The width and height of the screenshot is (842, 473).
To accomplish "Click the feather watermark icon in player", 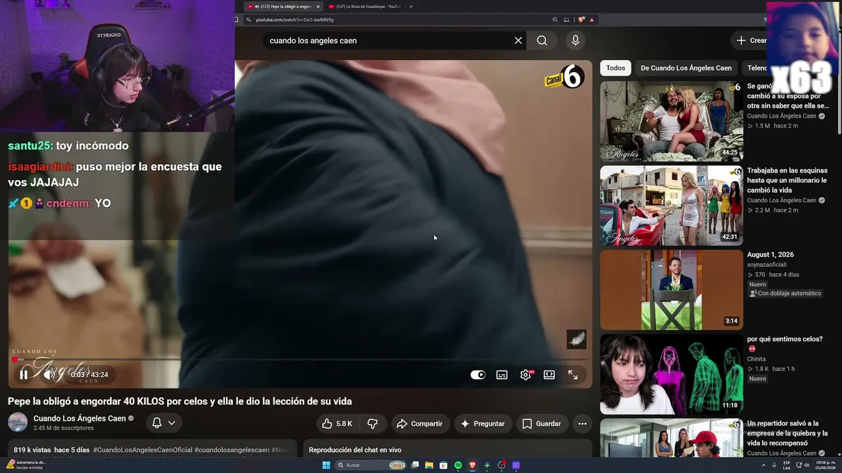I will 576,339.
